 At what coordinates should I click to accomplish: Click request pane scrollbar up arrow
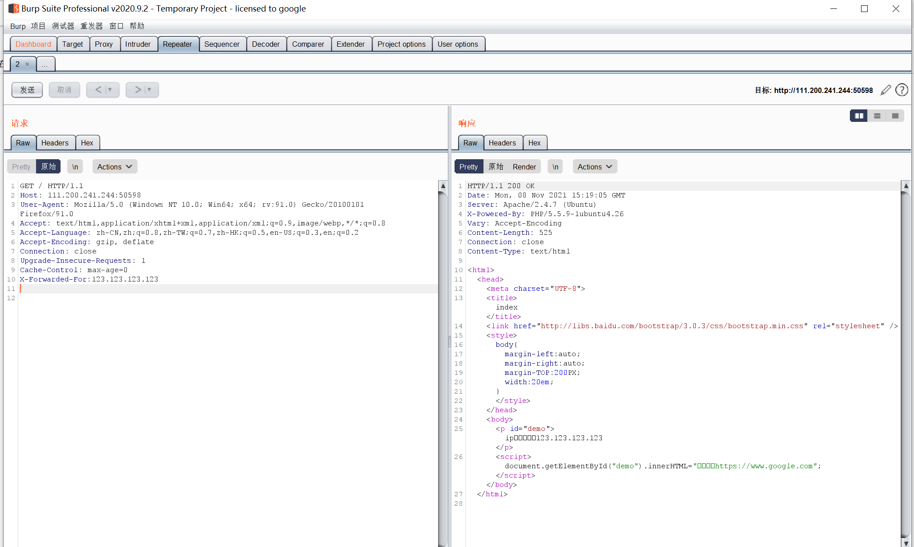(x=443, y=185)
